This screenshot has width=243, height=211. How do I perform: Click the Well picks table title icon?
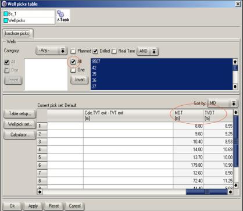(4, 3)
